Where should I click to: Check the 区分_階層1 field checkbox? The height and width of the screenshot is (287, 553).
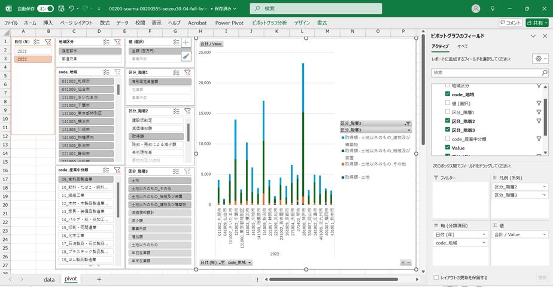[447, 112]
